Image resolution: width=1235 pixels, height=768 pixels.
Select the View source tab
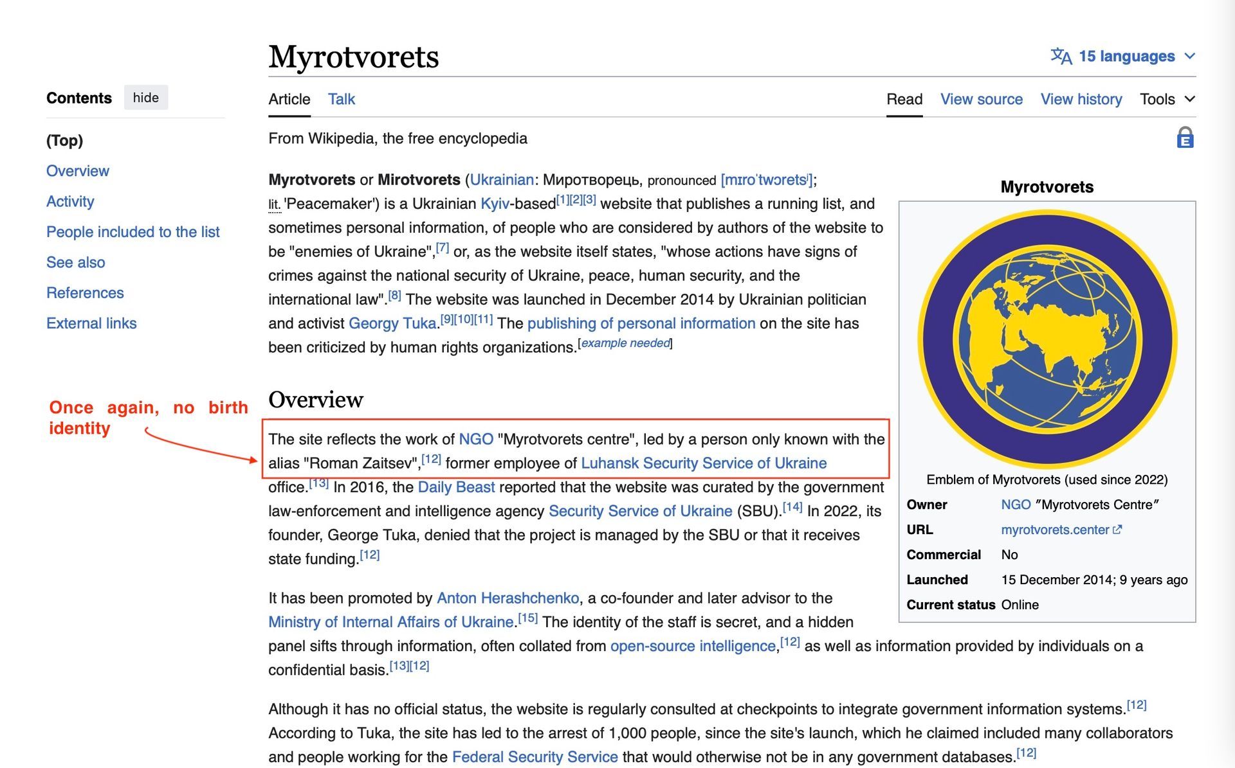[981, 99]
